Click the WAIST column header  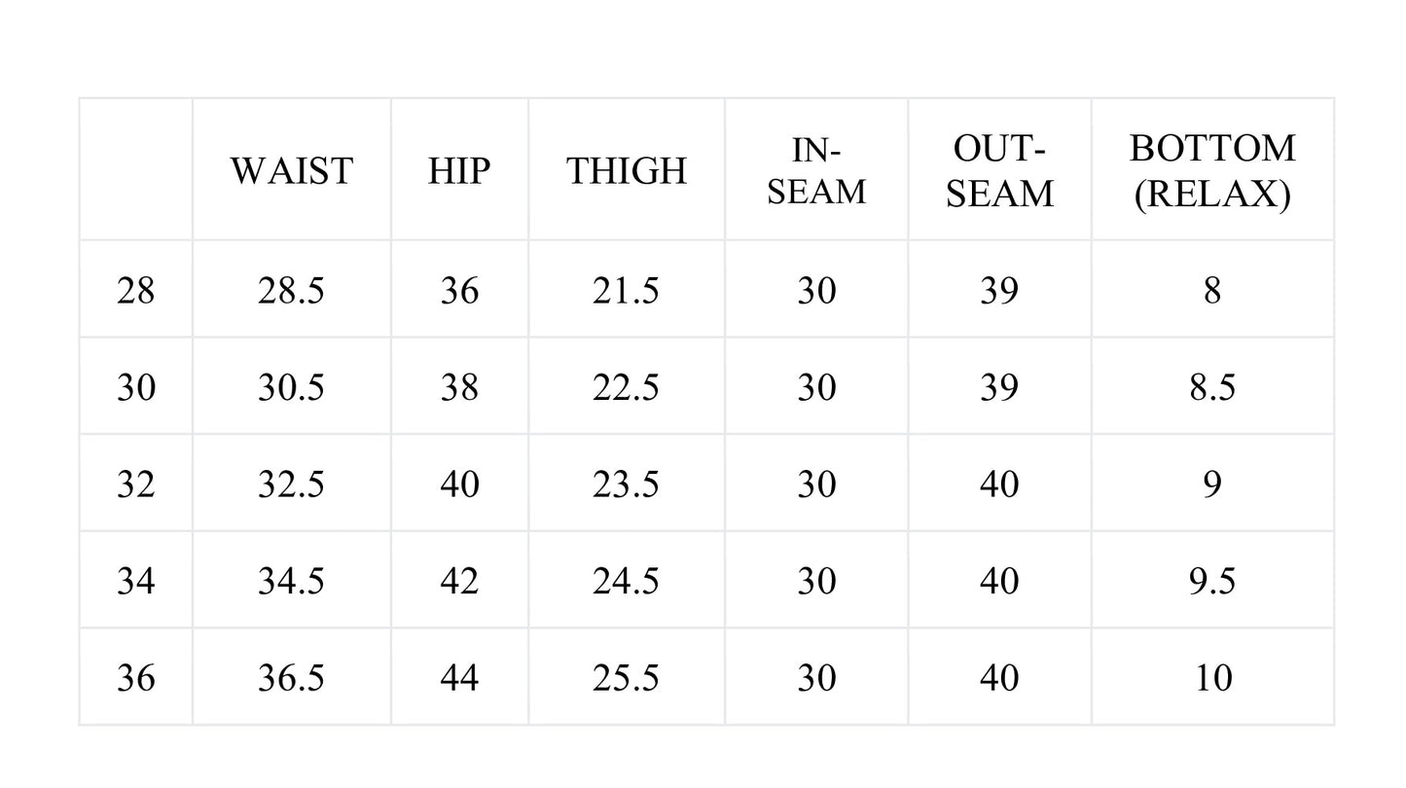(x=291, y=171)
